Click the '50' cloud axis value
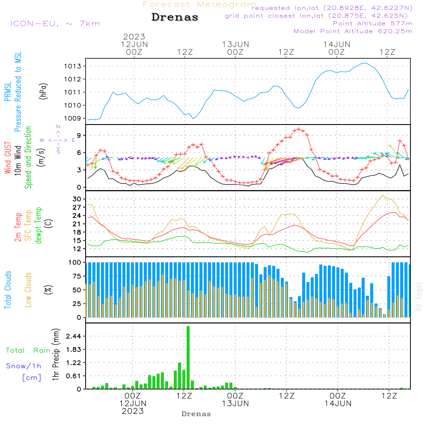This screenshot has height=428, width=428. pos(77,290)
